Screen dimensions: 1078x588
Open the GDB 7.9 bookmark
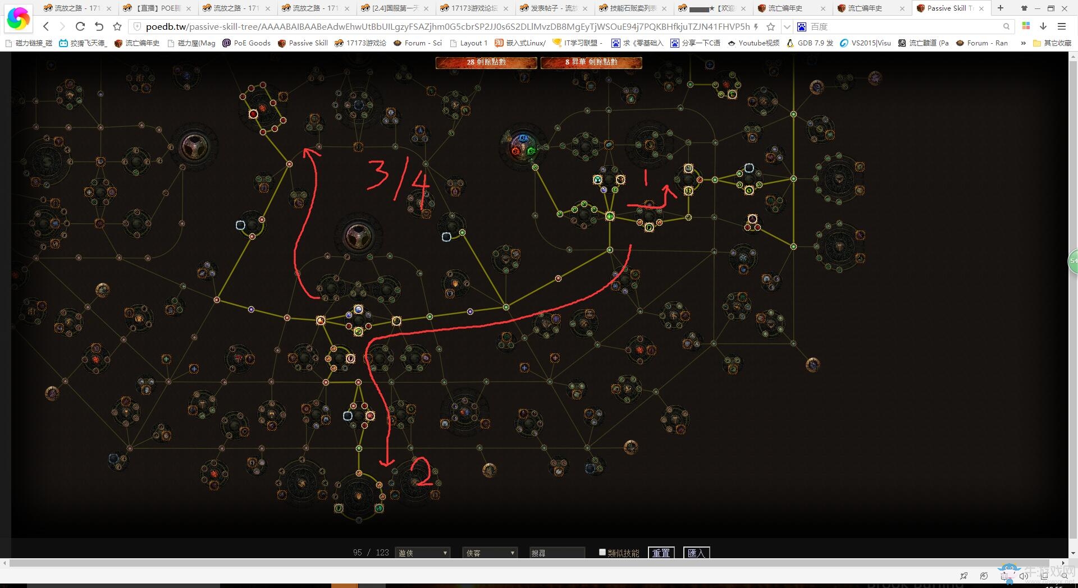[x=810, y=43]
